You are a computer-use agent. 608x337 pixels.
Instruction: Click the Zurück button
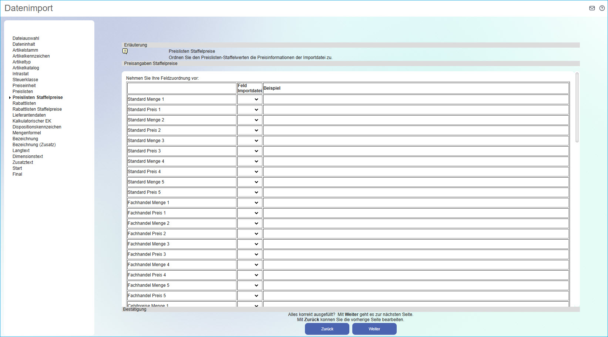pos(327,329)
